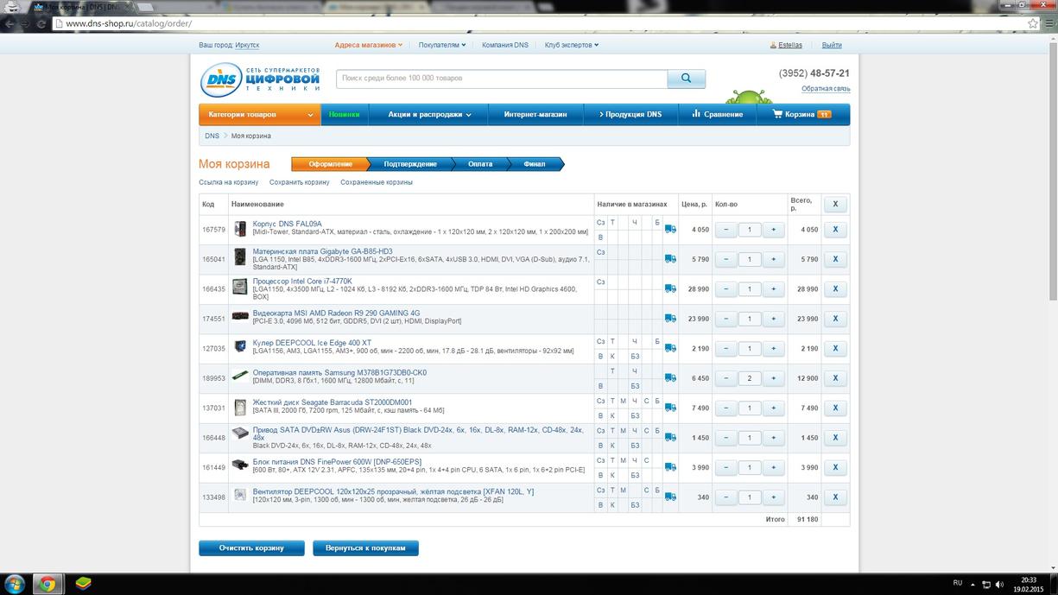Click delivery truck icon for MSI Radeon R9 290
This screenshot has width=1058, height=595.
point(670,319)
